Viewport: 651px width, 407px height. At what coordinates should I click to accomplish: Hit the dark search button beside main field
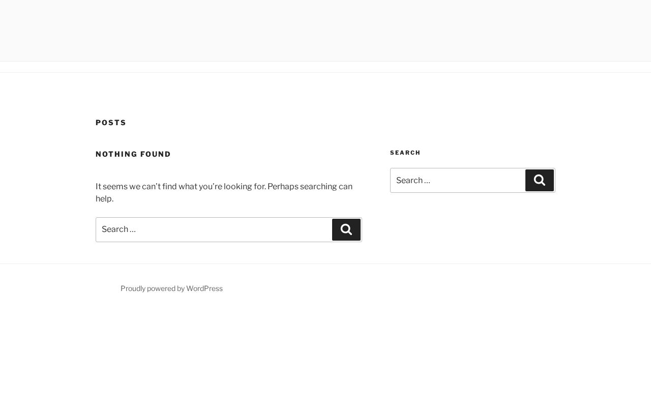pos(346,229)
